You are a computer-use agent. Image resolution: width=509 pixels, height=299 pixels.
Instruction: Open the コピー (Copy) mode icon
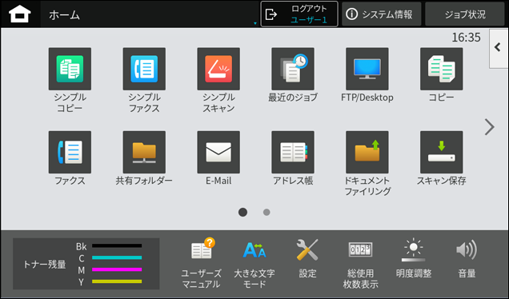click(x=442, y=69)
